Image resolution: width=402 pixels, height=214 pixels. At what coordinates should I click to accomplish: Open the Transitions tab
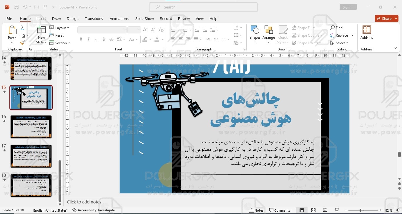(x=94, y=18)
